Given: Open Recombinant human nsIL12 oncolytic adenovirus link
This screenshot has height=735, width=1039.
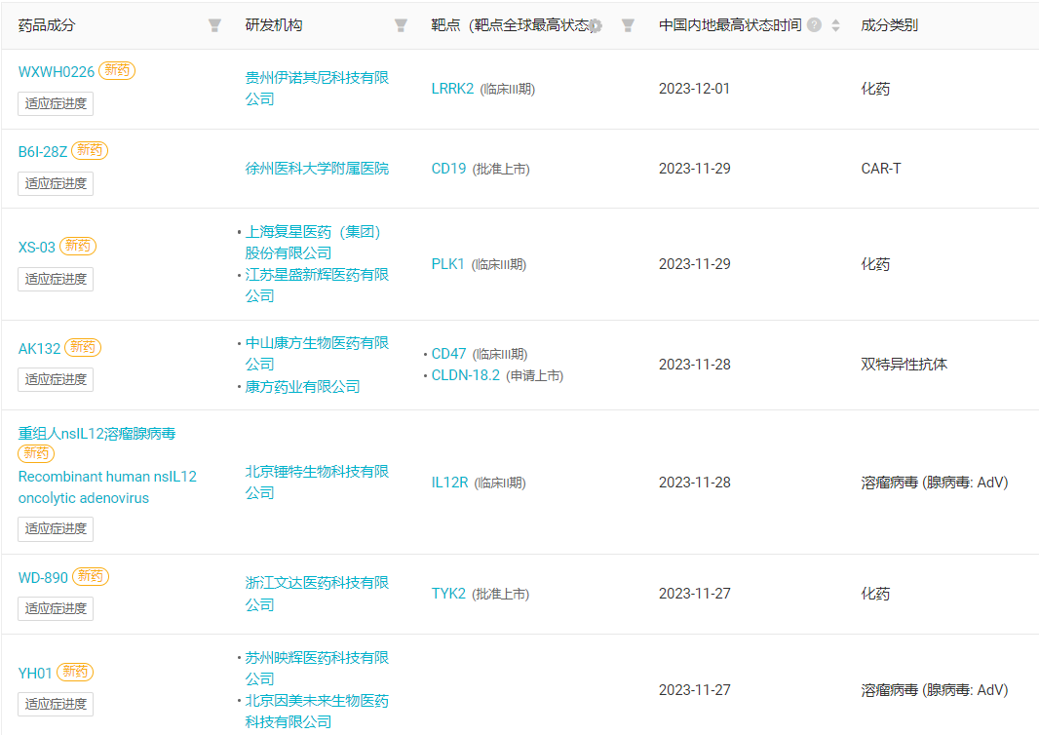Looking at the screenshot, I should pyautogui.click(x=107, y=487).
